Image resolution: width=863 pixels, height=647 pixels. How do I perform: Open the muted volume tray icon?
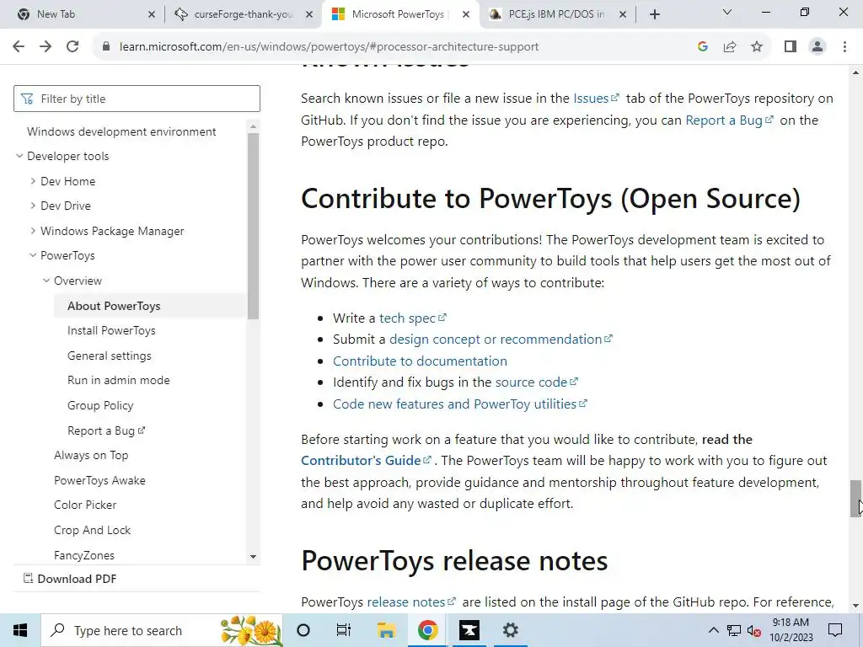pos(754,630)
